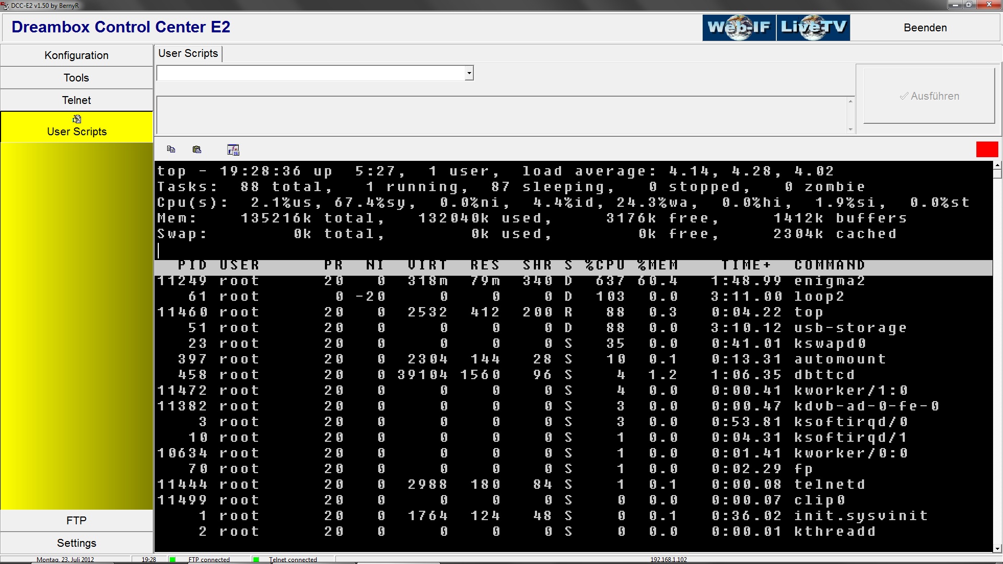Screen dimensions: 1003x564
Task: Click the DCC-E2 title bar app icon
Action: tap(5, 5)
